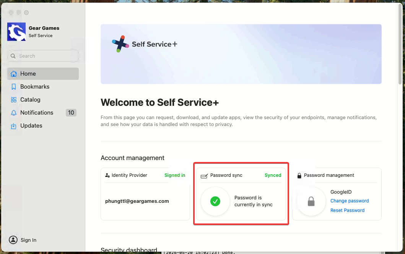The width and height of the screenshot is (405, 254).
Task: Click the green checkmark sync status icon
Action: (x=215, y=201)
